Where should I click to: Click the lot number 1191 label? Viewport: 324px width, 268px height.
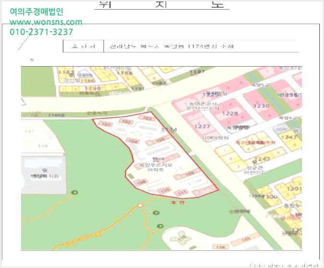138,89
